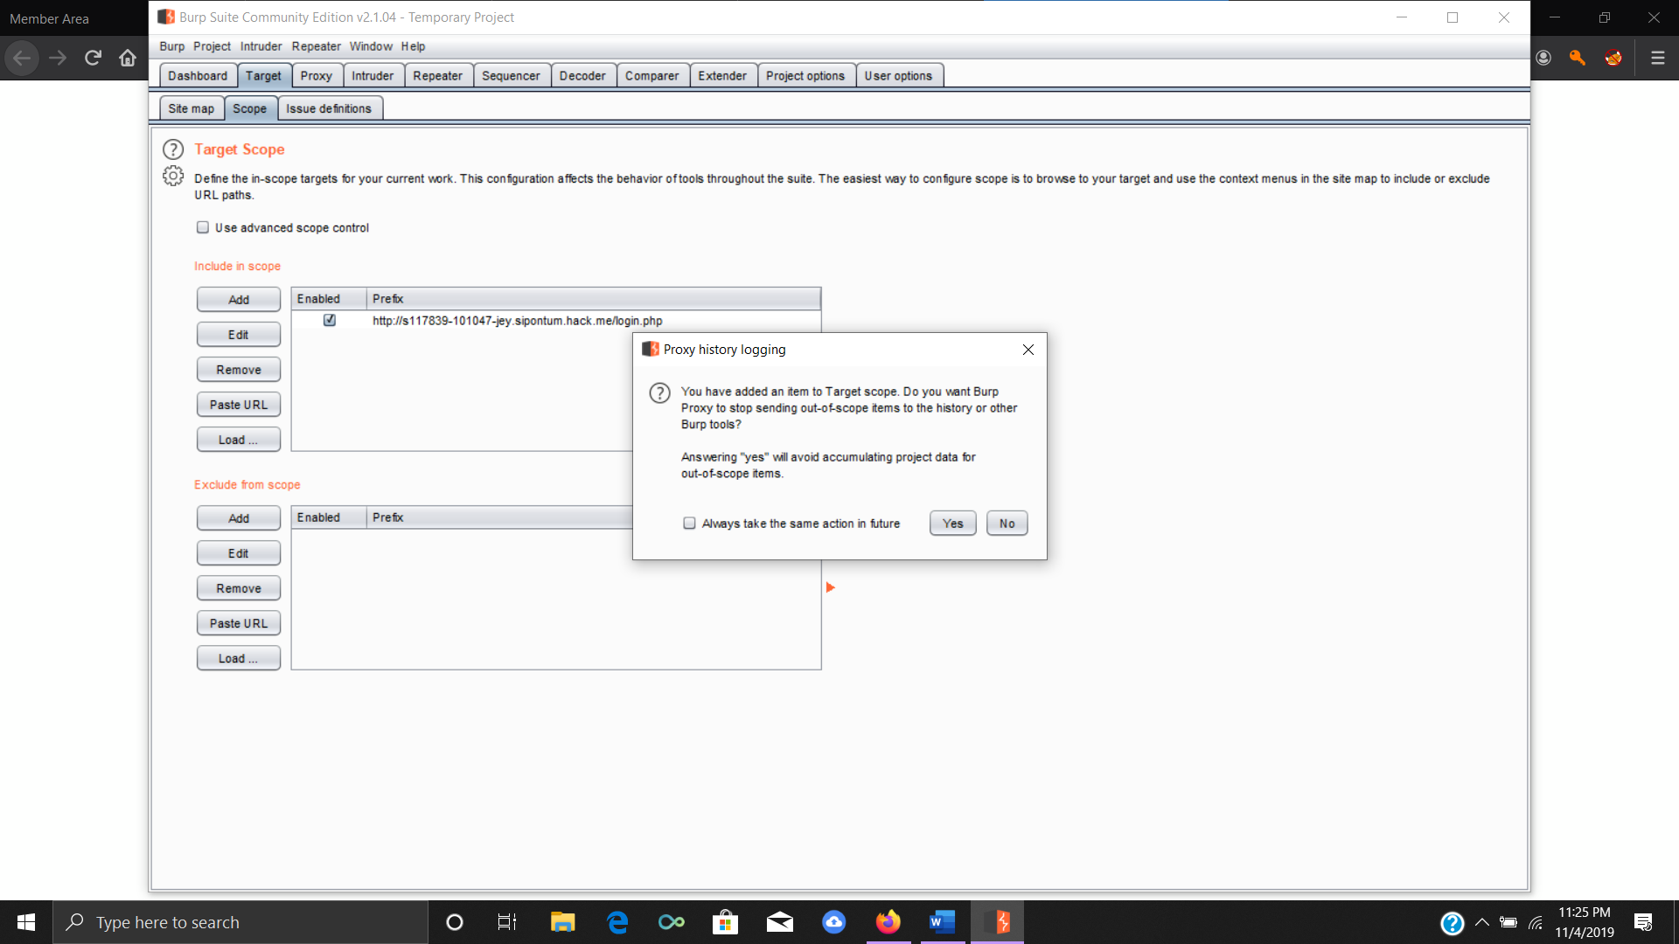Open the Project menu
This screenshot has height=944, width=1679.
click(x=212, y=46)
